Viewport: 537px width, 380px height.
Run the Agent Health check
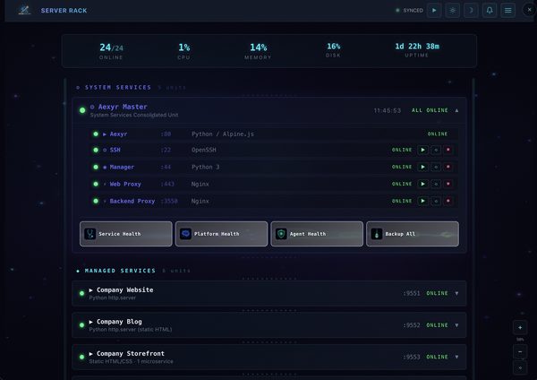(317, 234)
